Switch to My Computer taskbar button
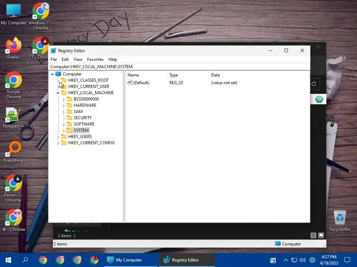 [x=131, y=260]
